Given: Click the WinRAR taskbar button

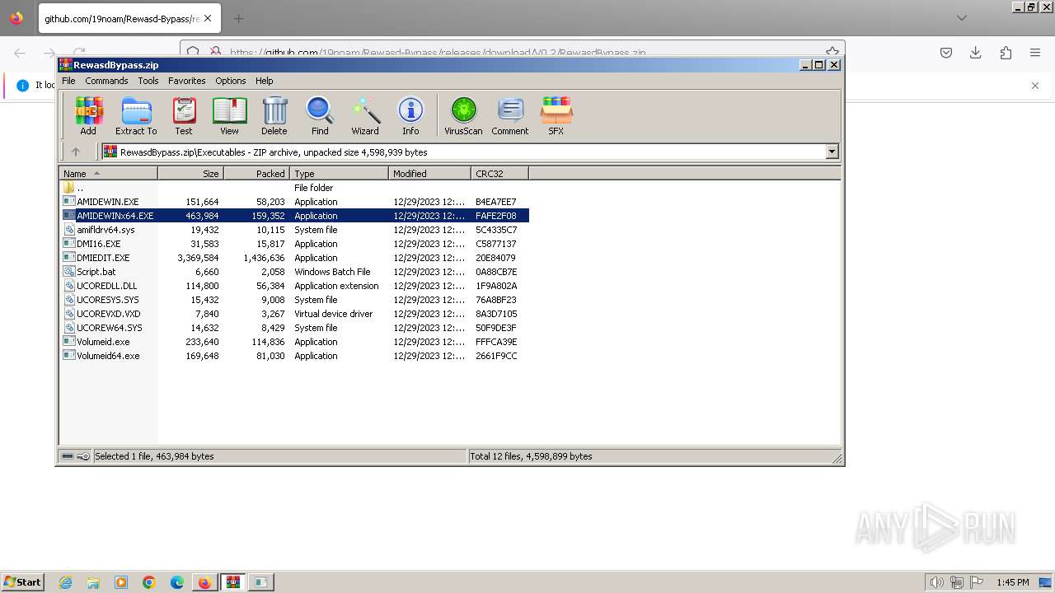Looking at the screenshot, I should pos(233,582).
